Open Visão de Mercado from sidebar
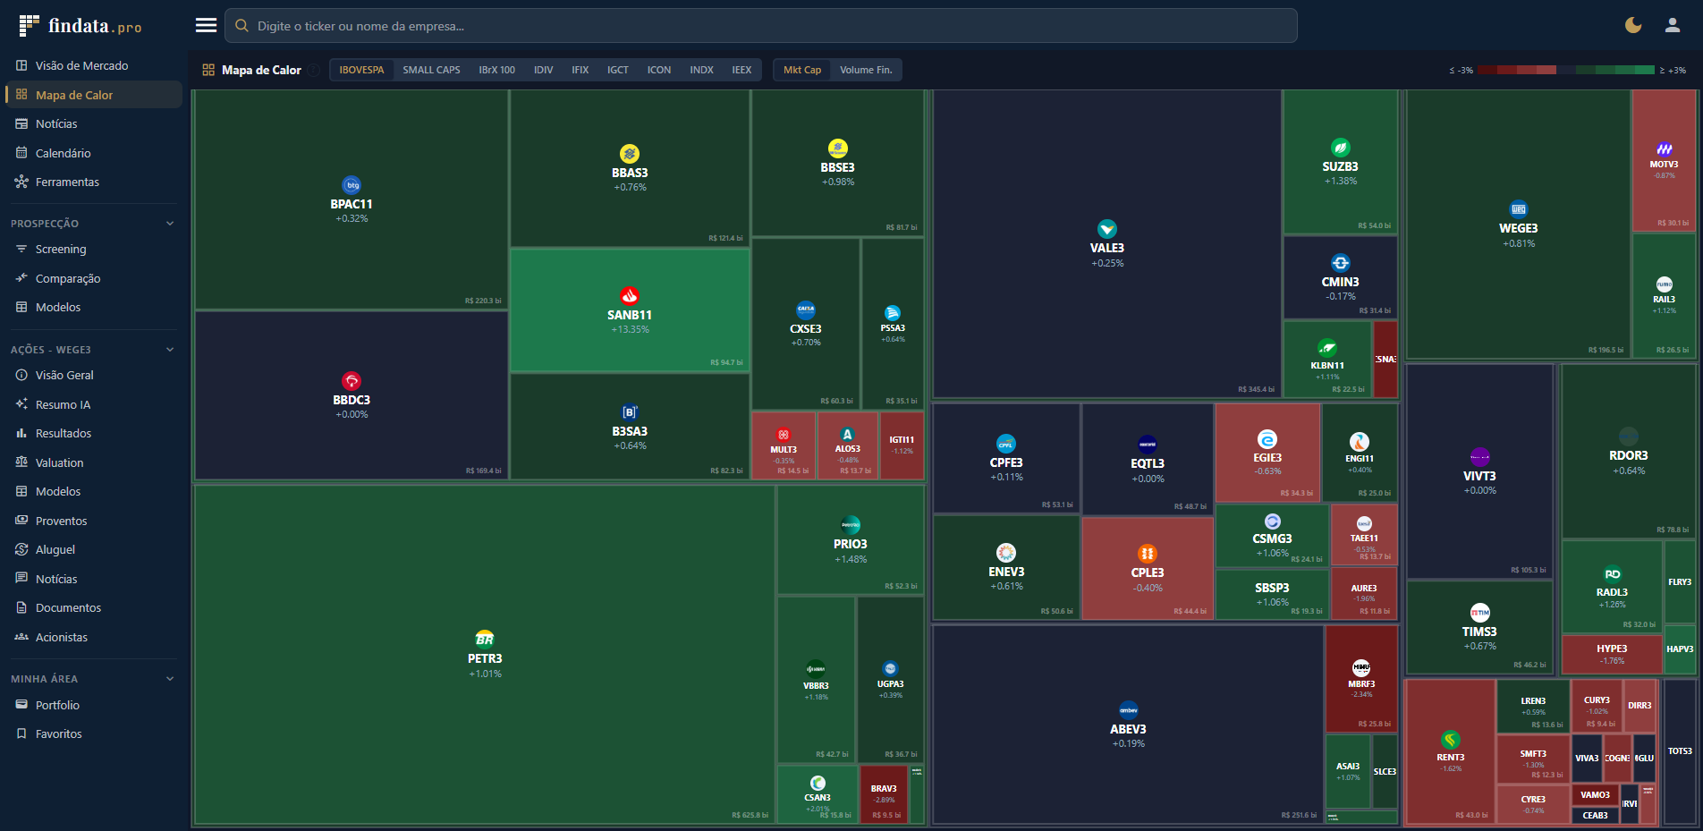The height and width of the screenshot is (831, 1703). (x=93, y=65)
